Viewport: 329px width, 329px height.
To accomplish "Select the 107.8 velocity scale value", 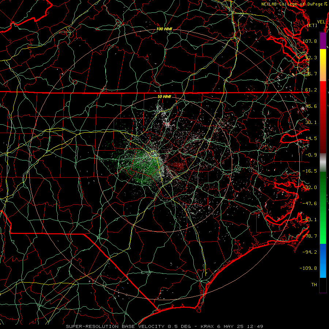I will [x=310, y=41].
